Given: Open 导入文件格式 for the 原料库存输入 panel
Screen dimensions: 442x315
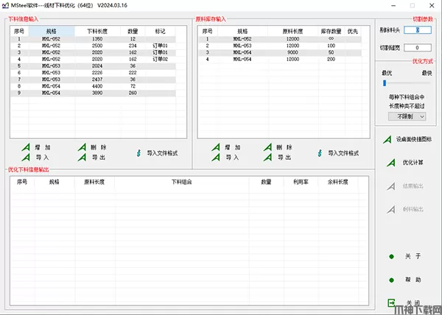Looking at the screenshot, I should (x=339, y=153).
